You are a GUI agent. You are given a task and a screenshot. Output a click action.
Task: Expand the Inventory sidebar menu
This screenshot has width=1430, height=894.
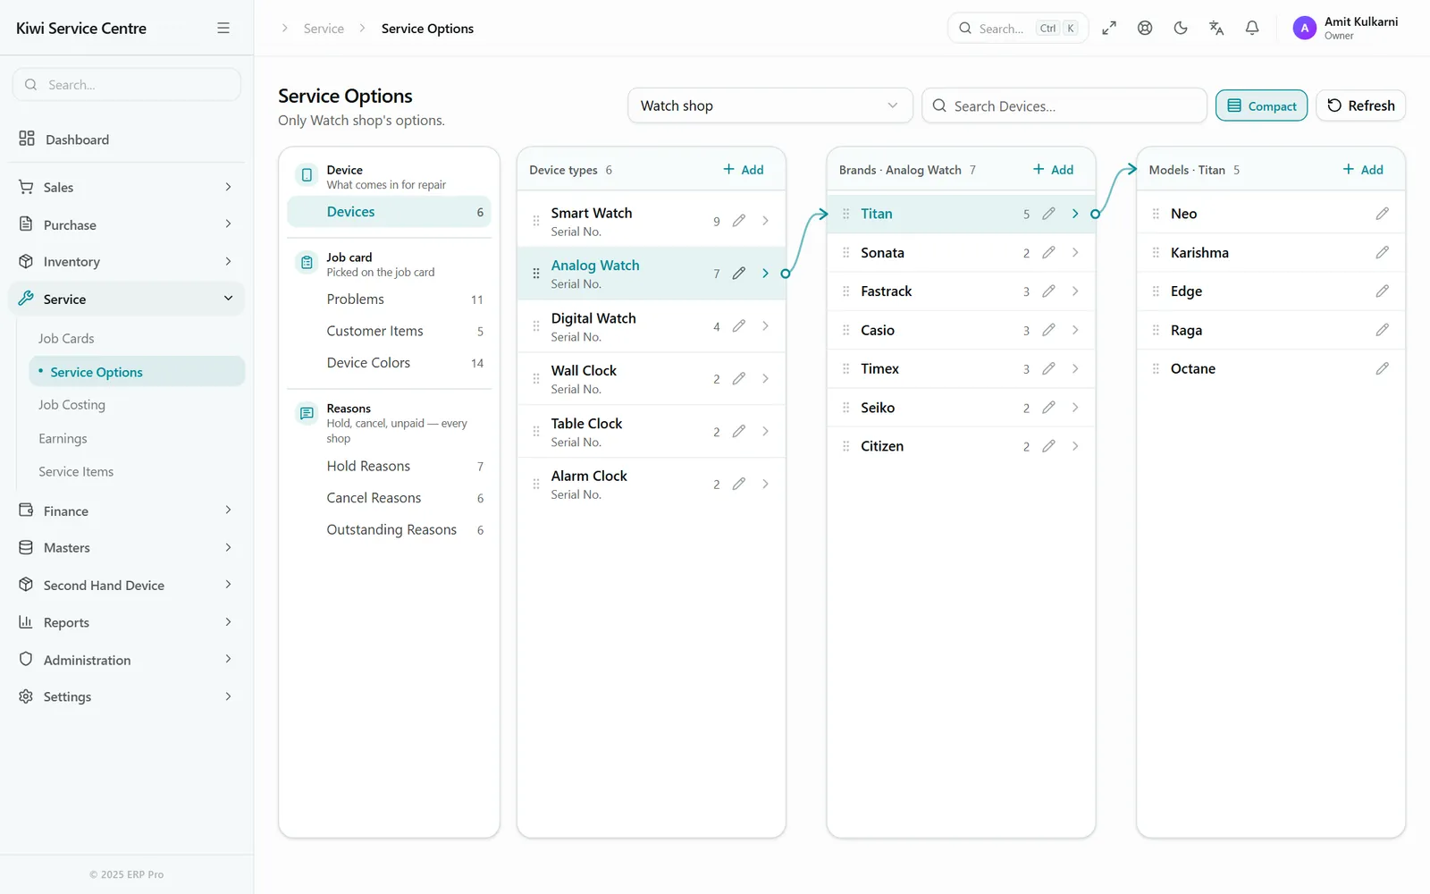point(126,262)
